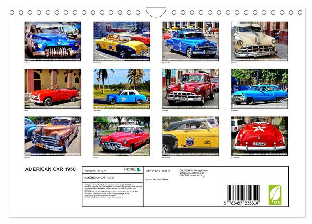The width and height of the screenshot is (312, 224).
Task: Click the 'Chevrolet' caption under the 50 shield photo
Action: click(166, 158)
